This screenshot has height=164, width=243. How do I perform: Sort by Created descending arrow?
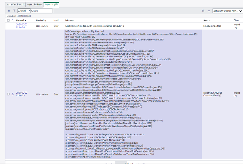[25, 20]
